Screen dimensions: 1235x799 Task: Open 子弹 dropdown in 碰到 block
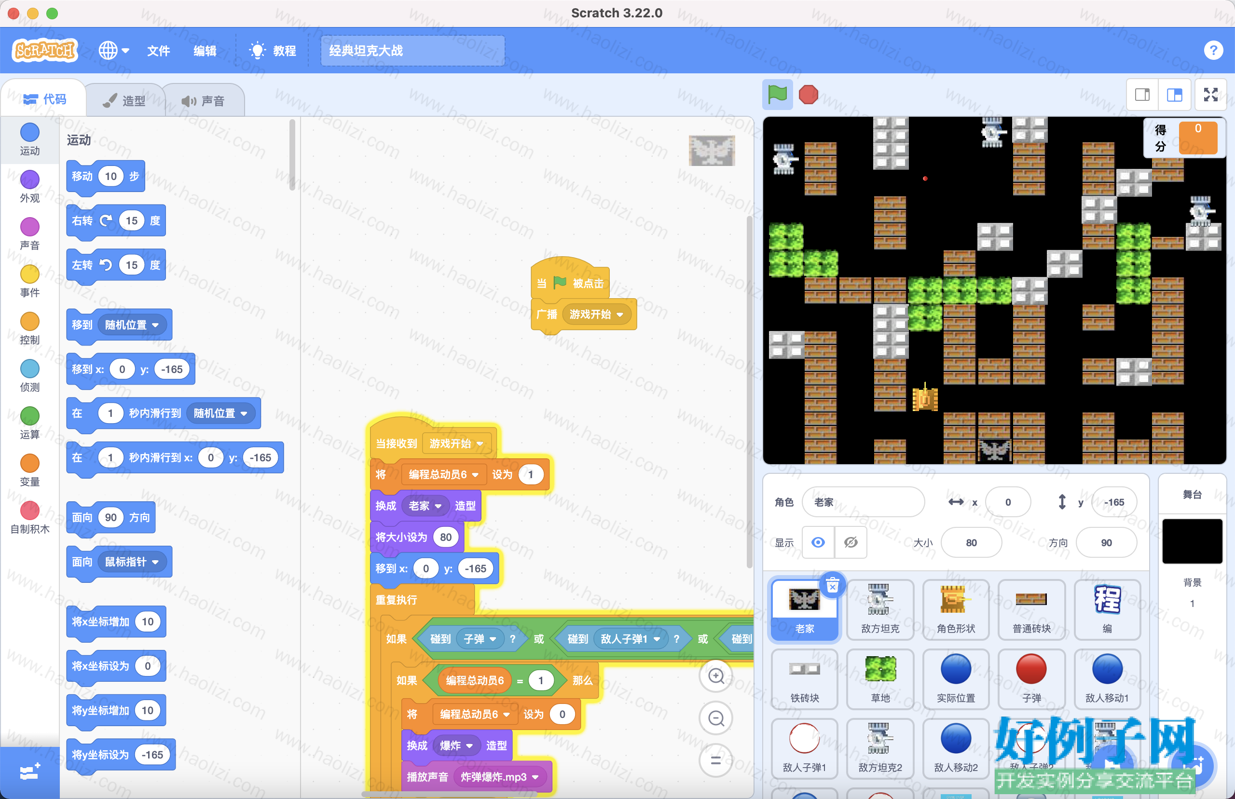(x=480, y=639)
